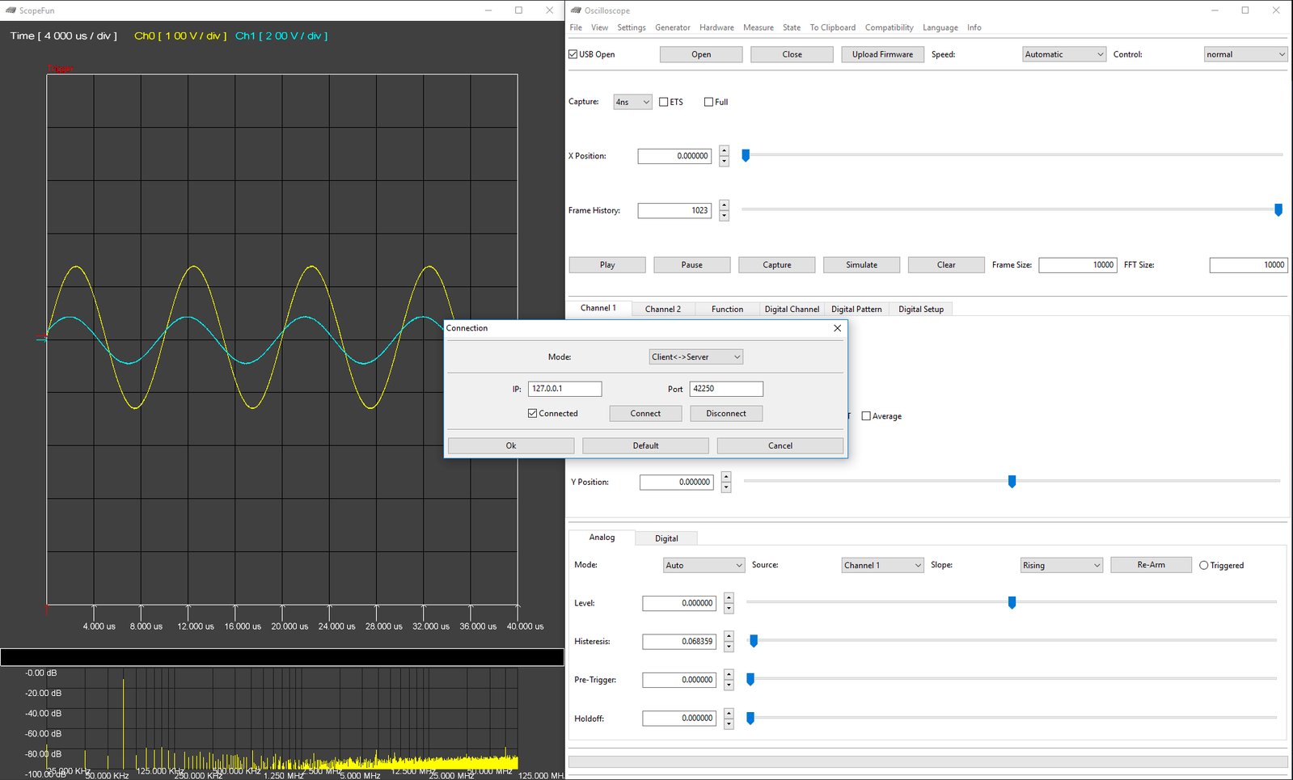Image resolution: width=1293 pixels, height=780 pixels.
Task: Open the Control dropdown set to normal
Action: (x=1245, y=54)
